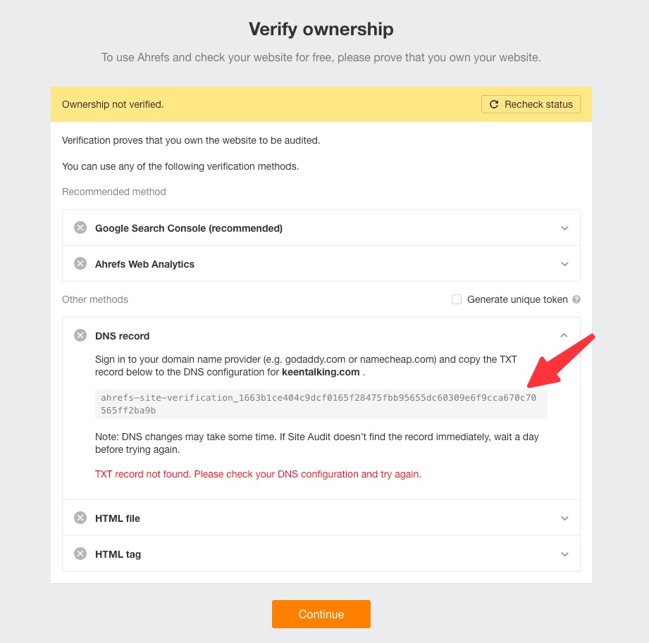Screen dimensions: 649x643
Task: Click the help icon beside Generate unique token
Action: tap(576, 299)
